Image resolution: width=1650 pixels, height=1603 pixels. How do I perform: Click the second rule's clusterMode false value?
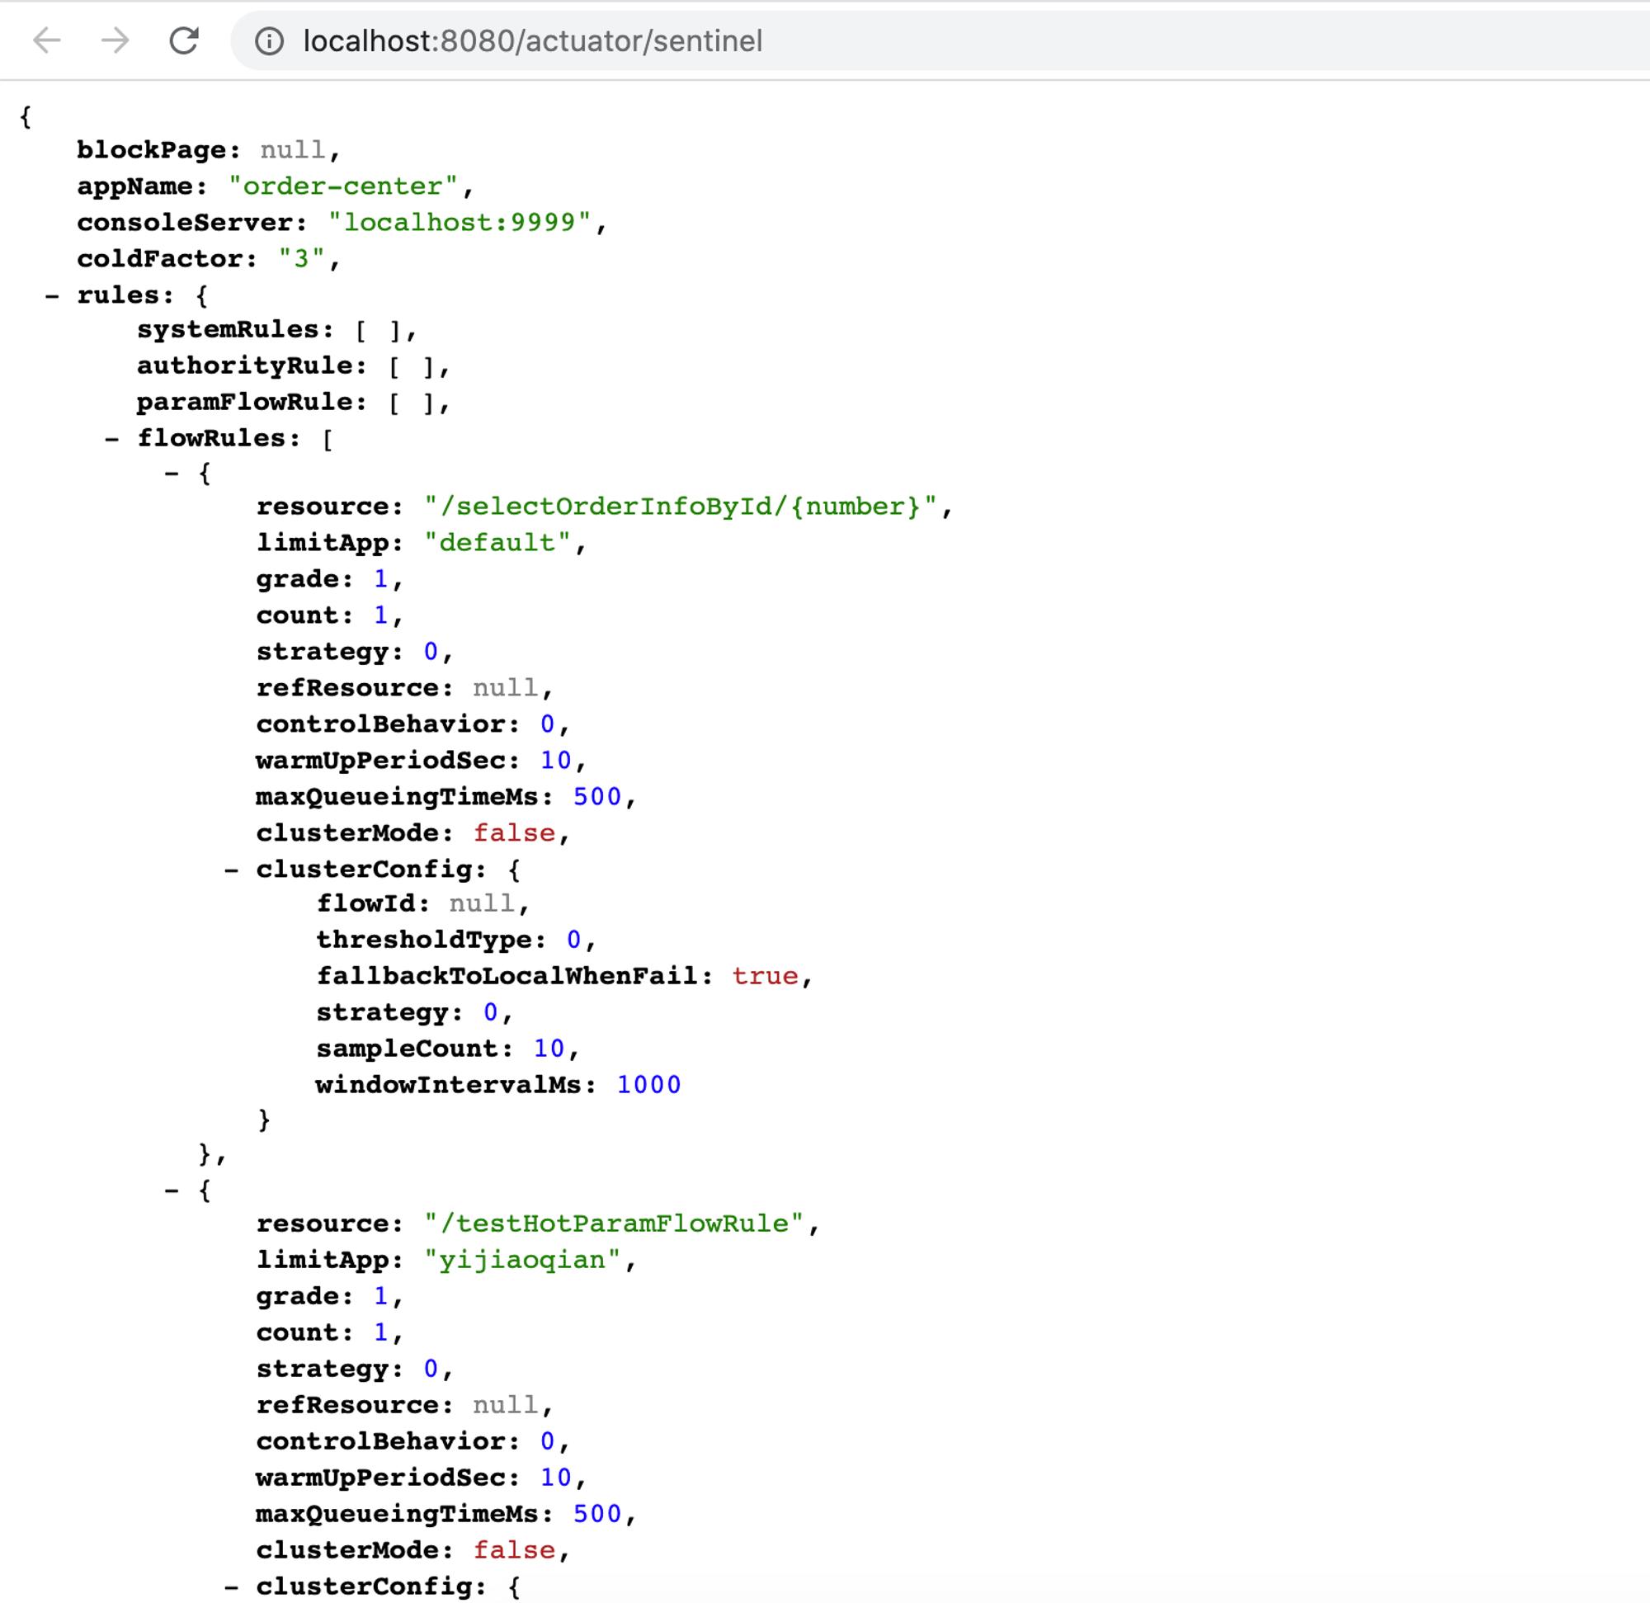[514, 1550]
